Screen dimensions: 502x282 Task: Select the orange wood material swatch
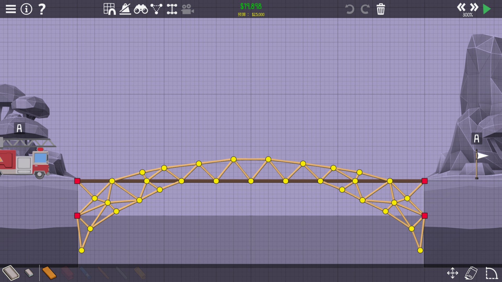coord(49,273)
